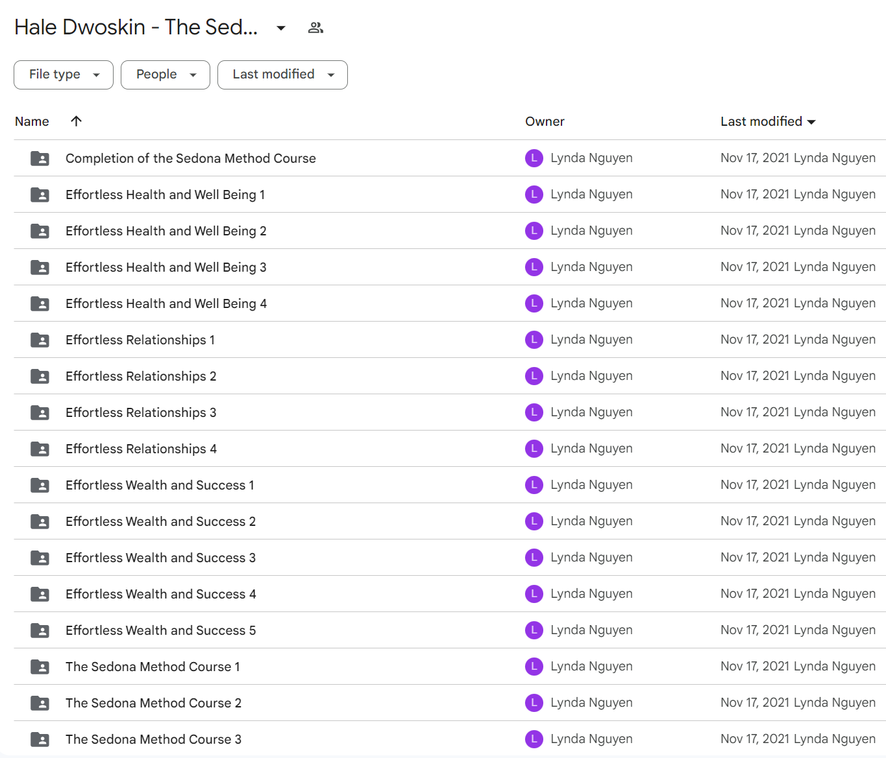This screenshot has height=758, width=886.
Task: Select Effortless Relationships 1 name
Action: coord(140,340)
